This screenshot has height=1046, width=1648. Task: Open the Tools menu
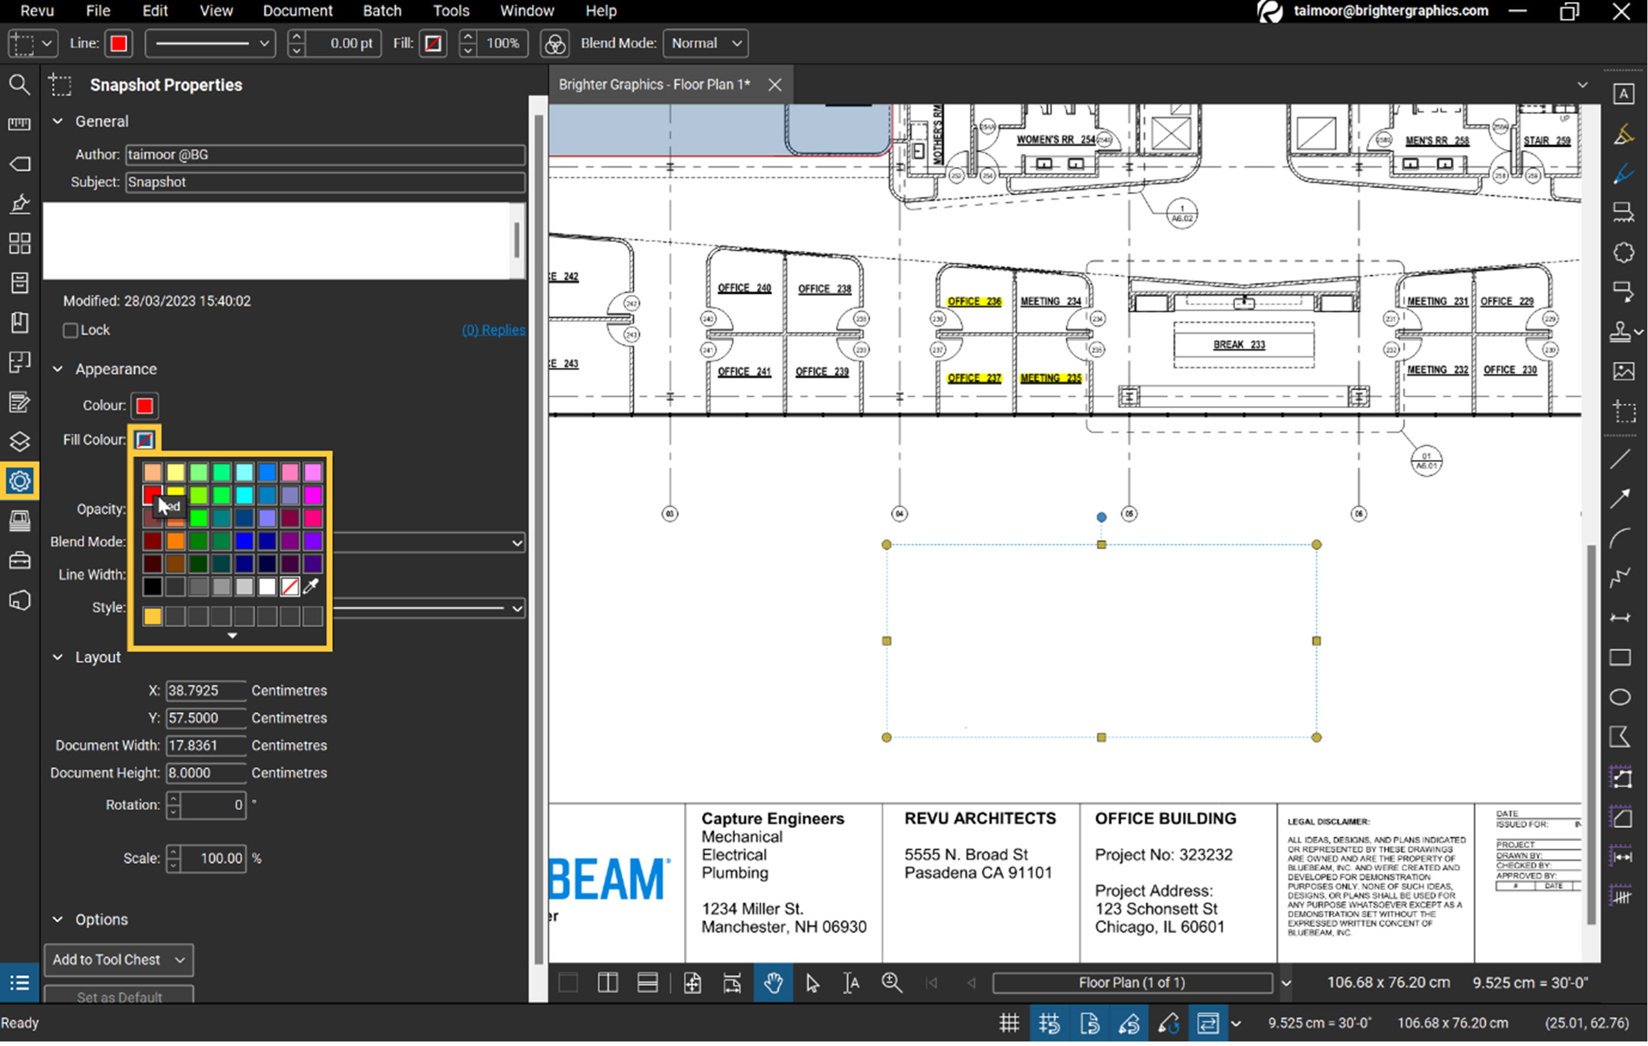(452, 11)
